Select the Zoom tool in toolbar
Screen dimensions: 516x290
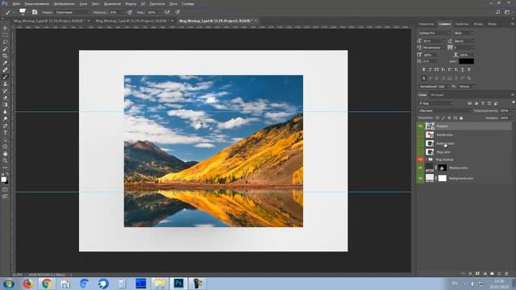[5, 160]
